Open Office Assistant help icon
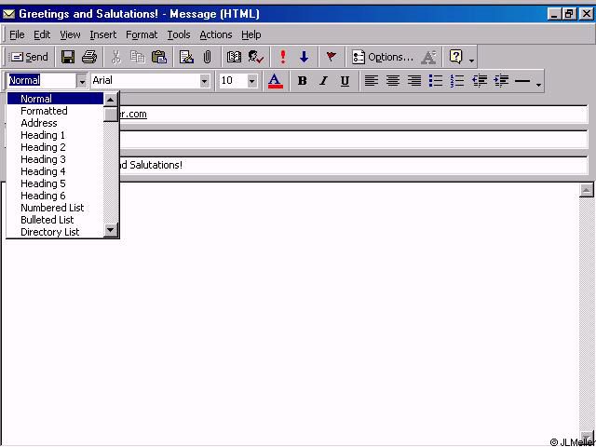 click(x=455, y=57)
